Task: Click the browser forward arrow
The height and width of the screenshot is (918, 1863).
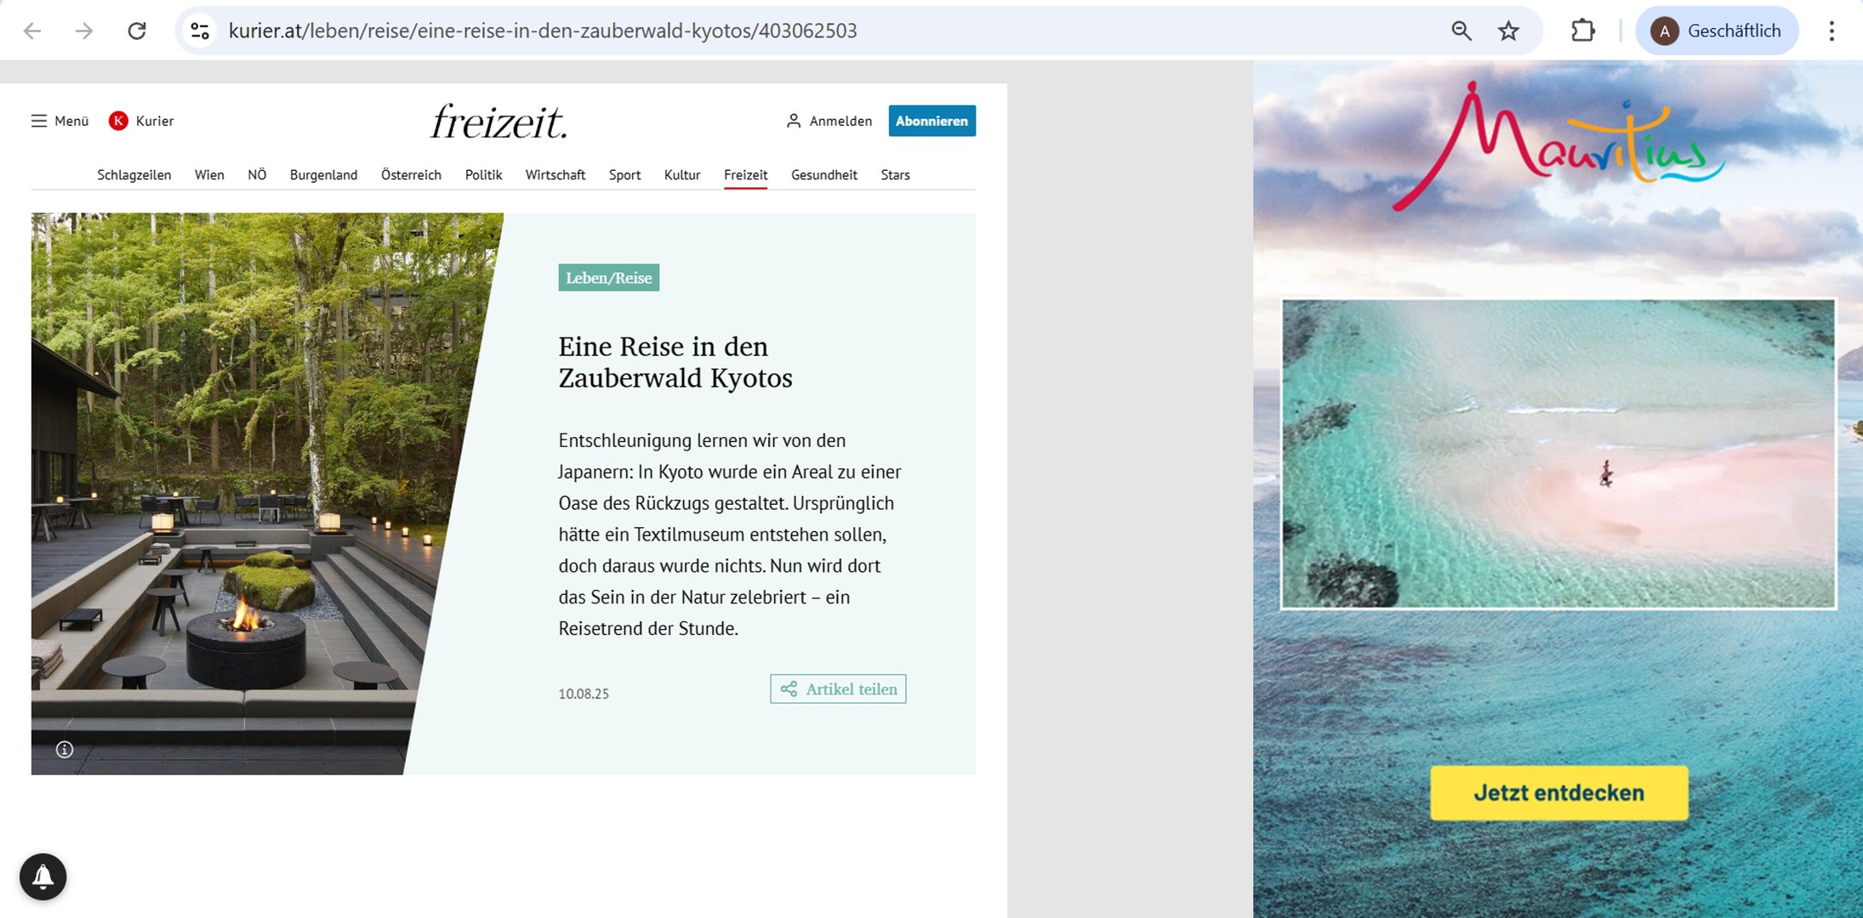Action: tap(84, 31)
